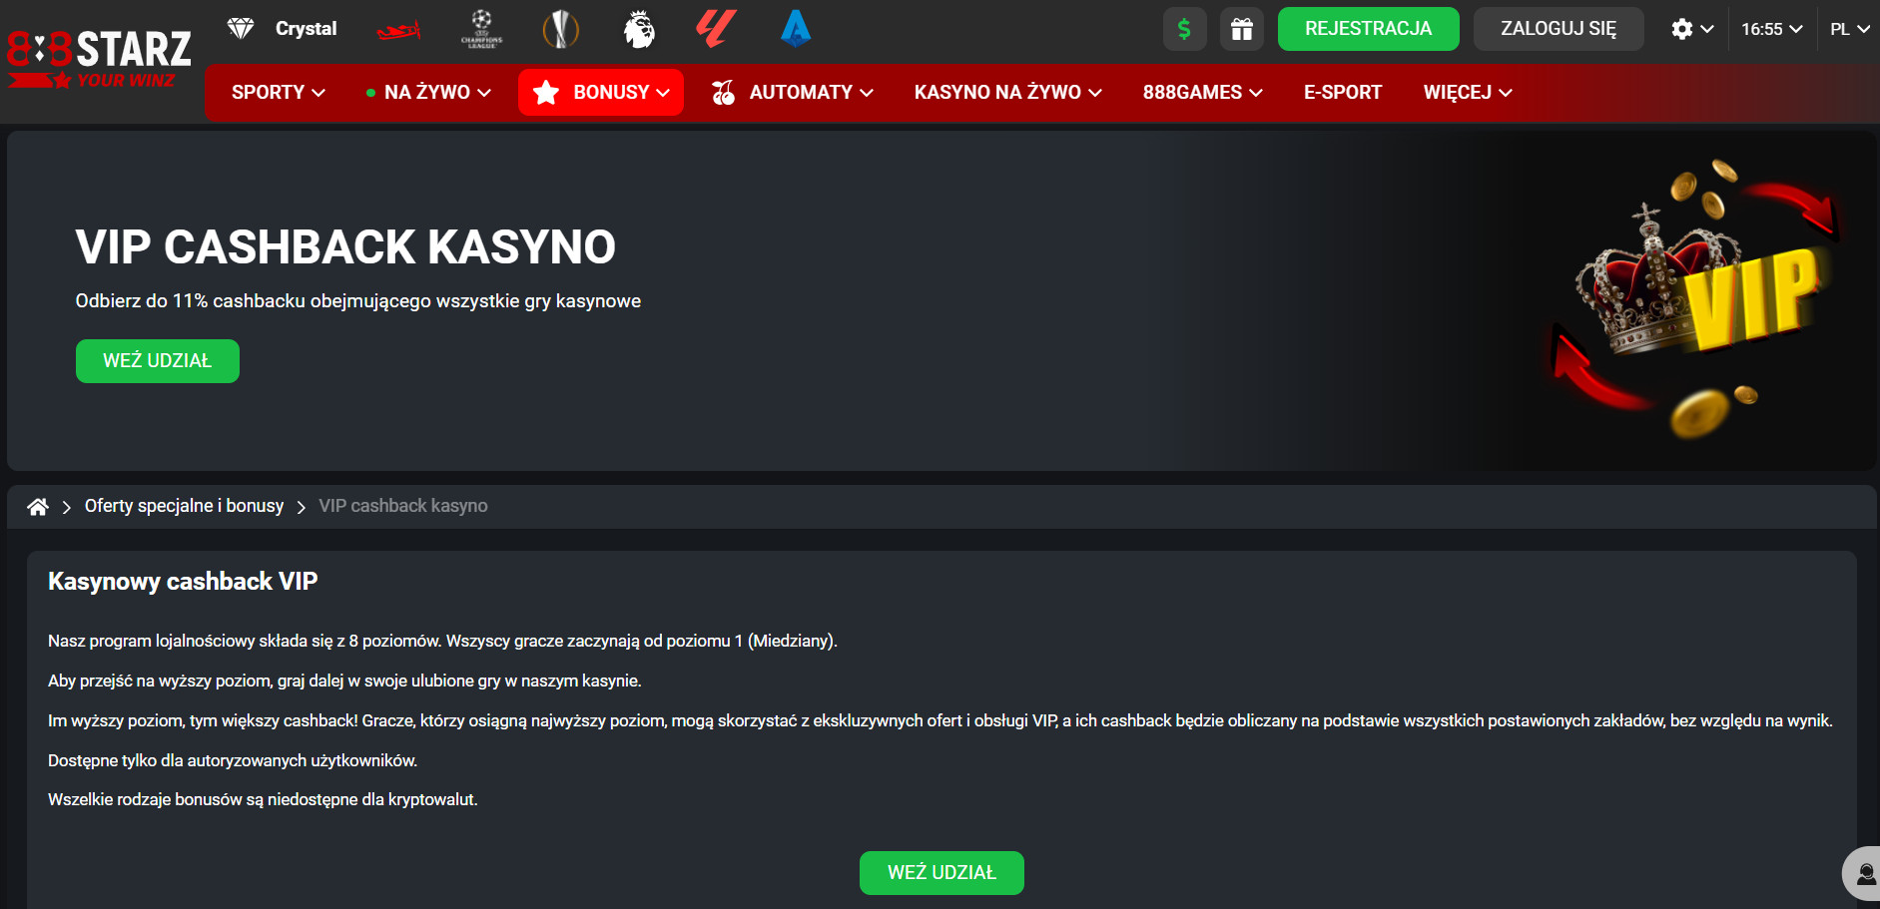The width and height of the screenshot is (1880, 909).
Task: Open the Europa League trophy icon
Action: pos(561,29)
